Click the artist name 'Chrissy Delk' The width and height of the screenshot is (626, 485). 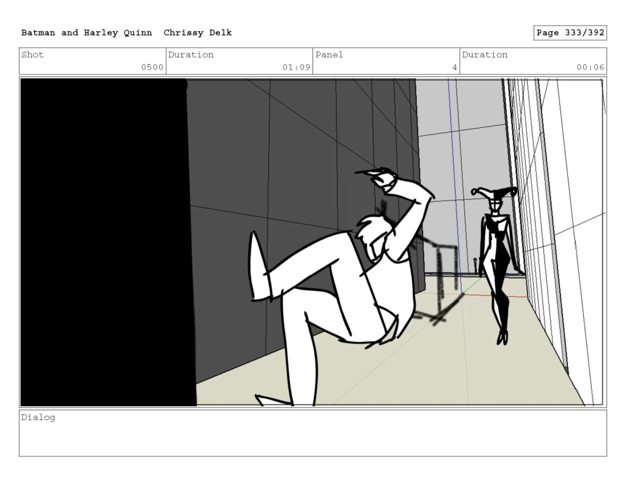(x=197, y=33)
